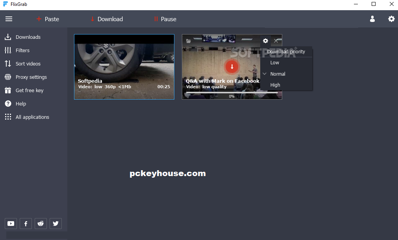Open the user account icon
Image resolution: width=398 pixels, height=240 pixels.
tap(372, 19)
